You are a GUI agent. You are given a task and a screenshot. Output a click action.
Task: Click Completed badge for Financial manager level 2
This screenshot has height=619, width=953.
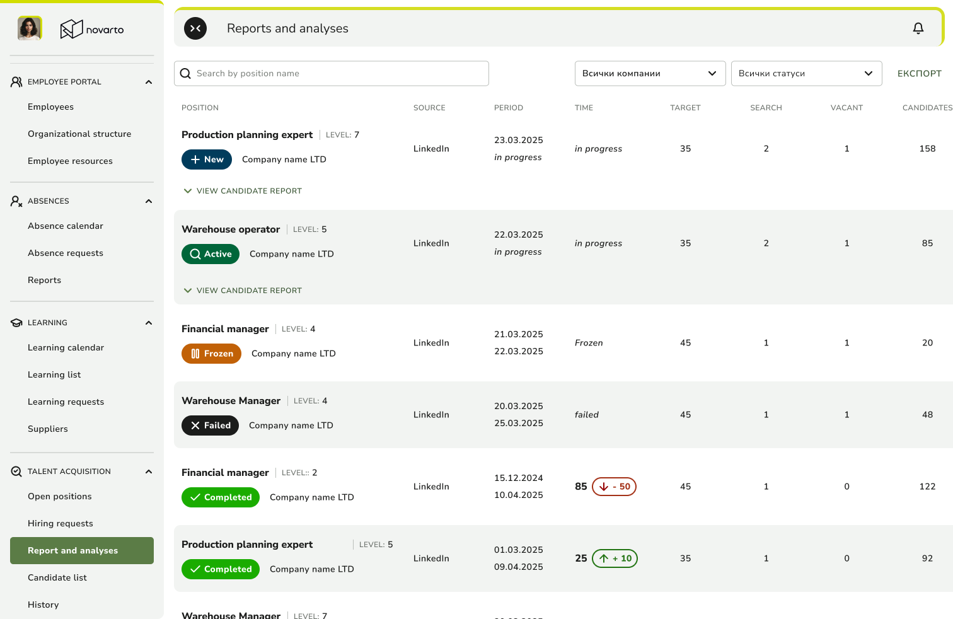click(221, 497)
